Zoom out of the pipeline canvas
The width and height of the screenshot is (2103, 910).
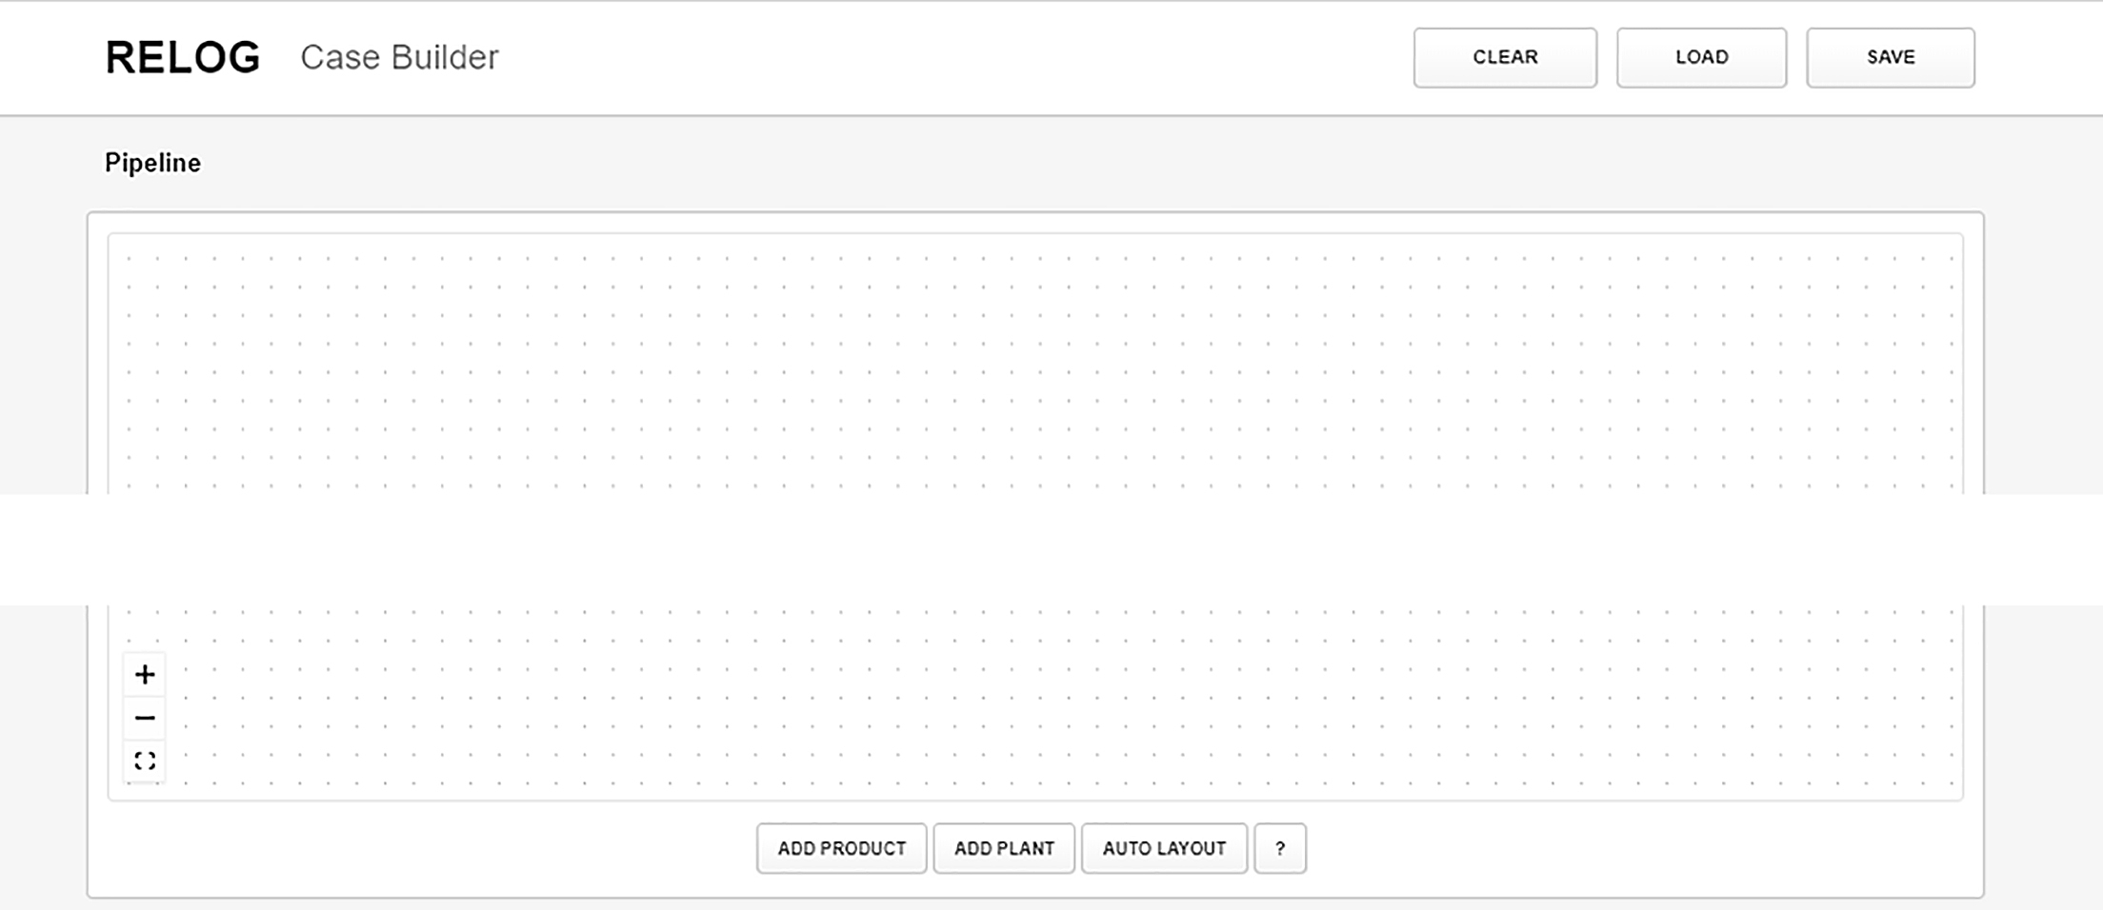coord(145,718)
